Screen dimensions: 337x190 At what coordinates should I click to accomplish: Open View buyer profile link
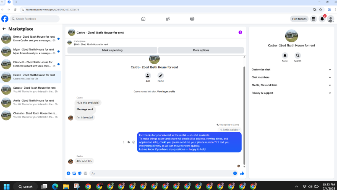tap(166, 92)
